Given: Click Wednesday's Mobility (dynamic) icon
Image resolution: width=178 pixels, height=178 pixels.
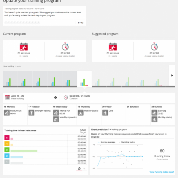Looking at the screenshot, I should coord(56,119).
